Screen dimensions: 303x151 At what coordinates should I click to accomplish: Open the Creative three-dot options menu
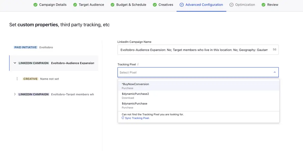[x=17, y=79]
